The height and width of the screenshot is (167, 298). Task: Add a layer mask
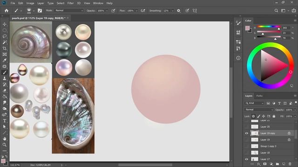tap(265, 164)
